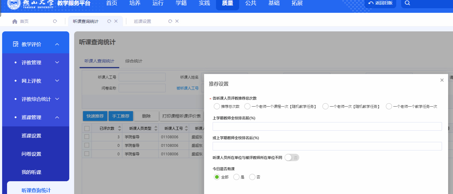The image size is (453, 194).
Task: Close the 听课查询统计 tab
Action: 116,21
